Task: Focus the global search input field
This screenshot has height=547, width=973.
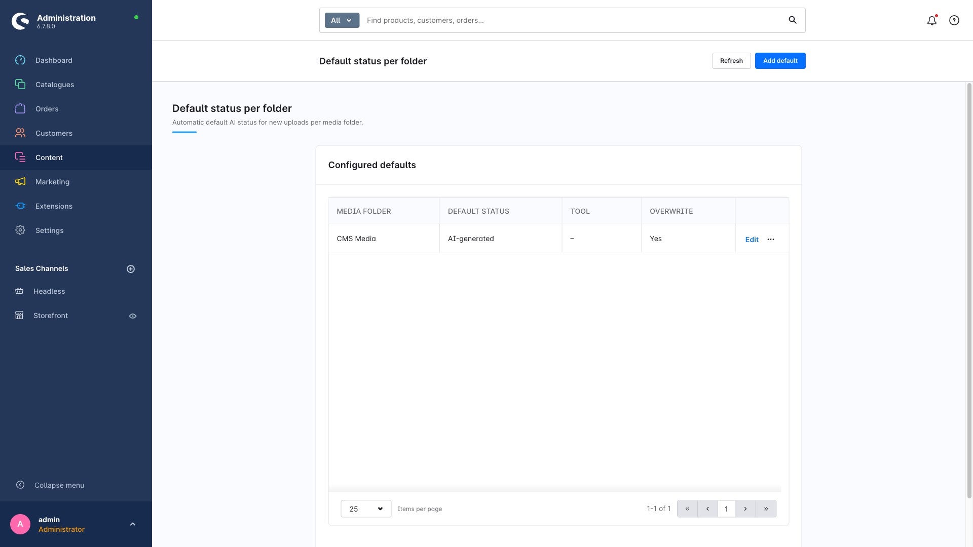Action: 573,20
